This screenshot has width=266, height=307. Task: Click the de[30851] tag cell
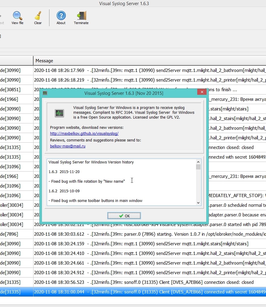point(17,89)
